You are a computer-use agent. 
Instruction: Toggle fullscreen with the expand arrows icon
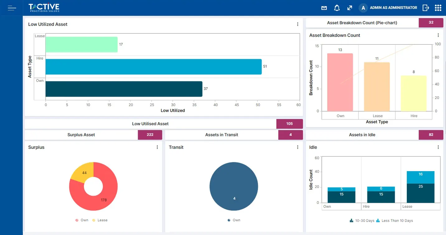coord(350,8)
